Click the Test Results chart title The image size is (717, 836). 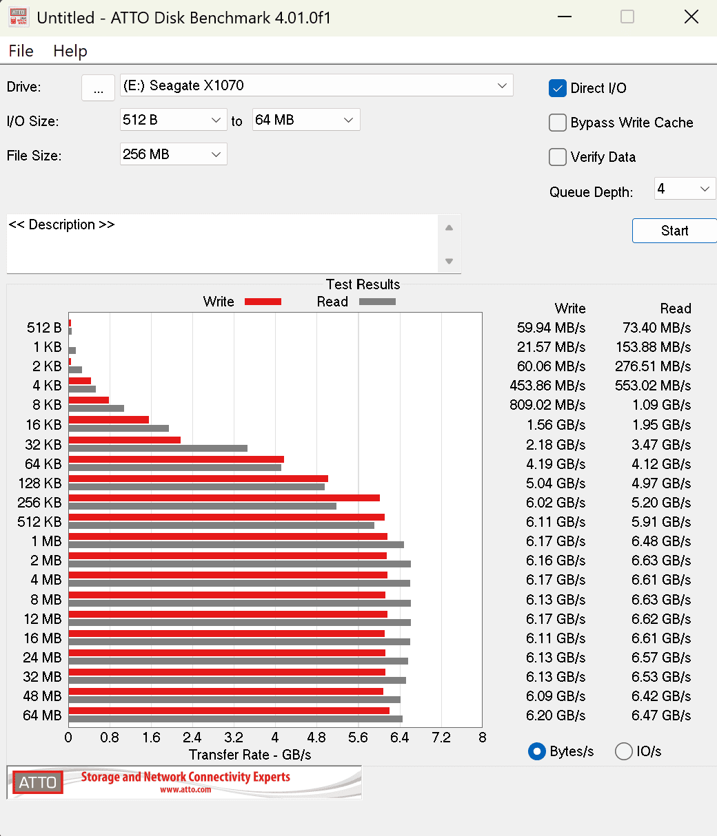pos(363,284)
